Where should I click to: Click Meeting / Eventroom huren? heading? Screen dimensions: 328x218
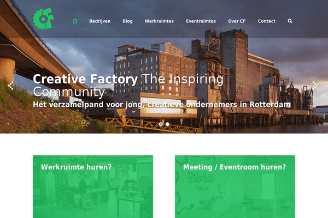click(235, 167)
